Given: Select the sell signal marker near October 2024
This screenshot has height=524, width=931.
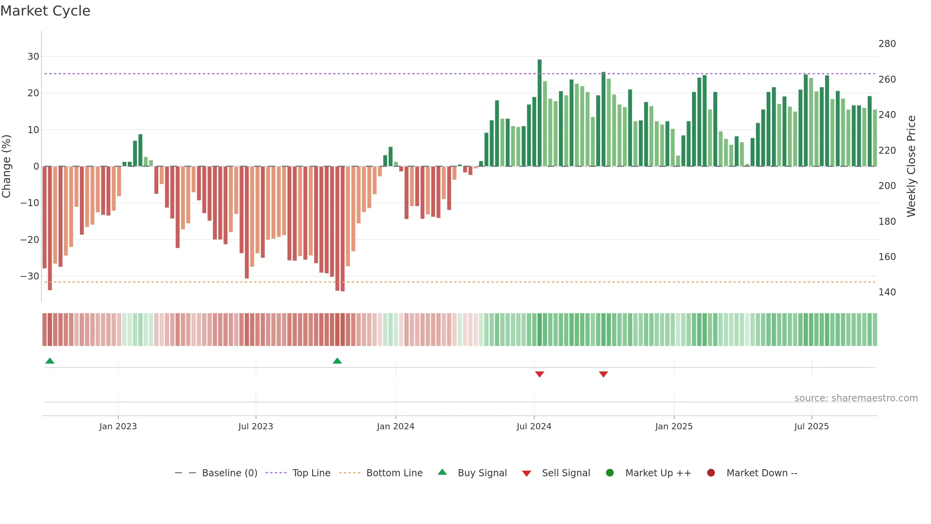Looking at the screenshot, I should [x=603, y=374].
